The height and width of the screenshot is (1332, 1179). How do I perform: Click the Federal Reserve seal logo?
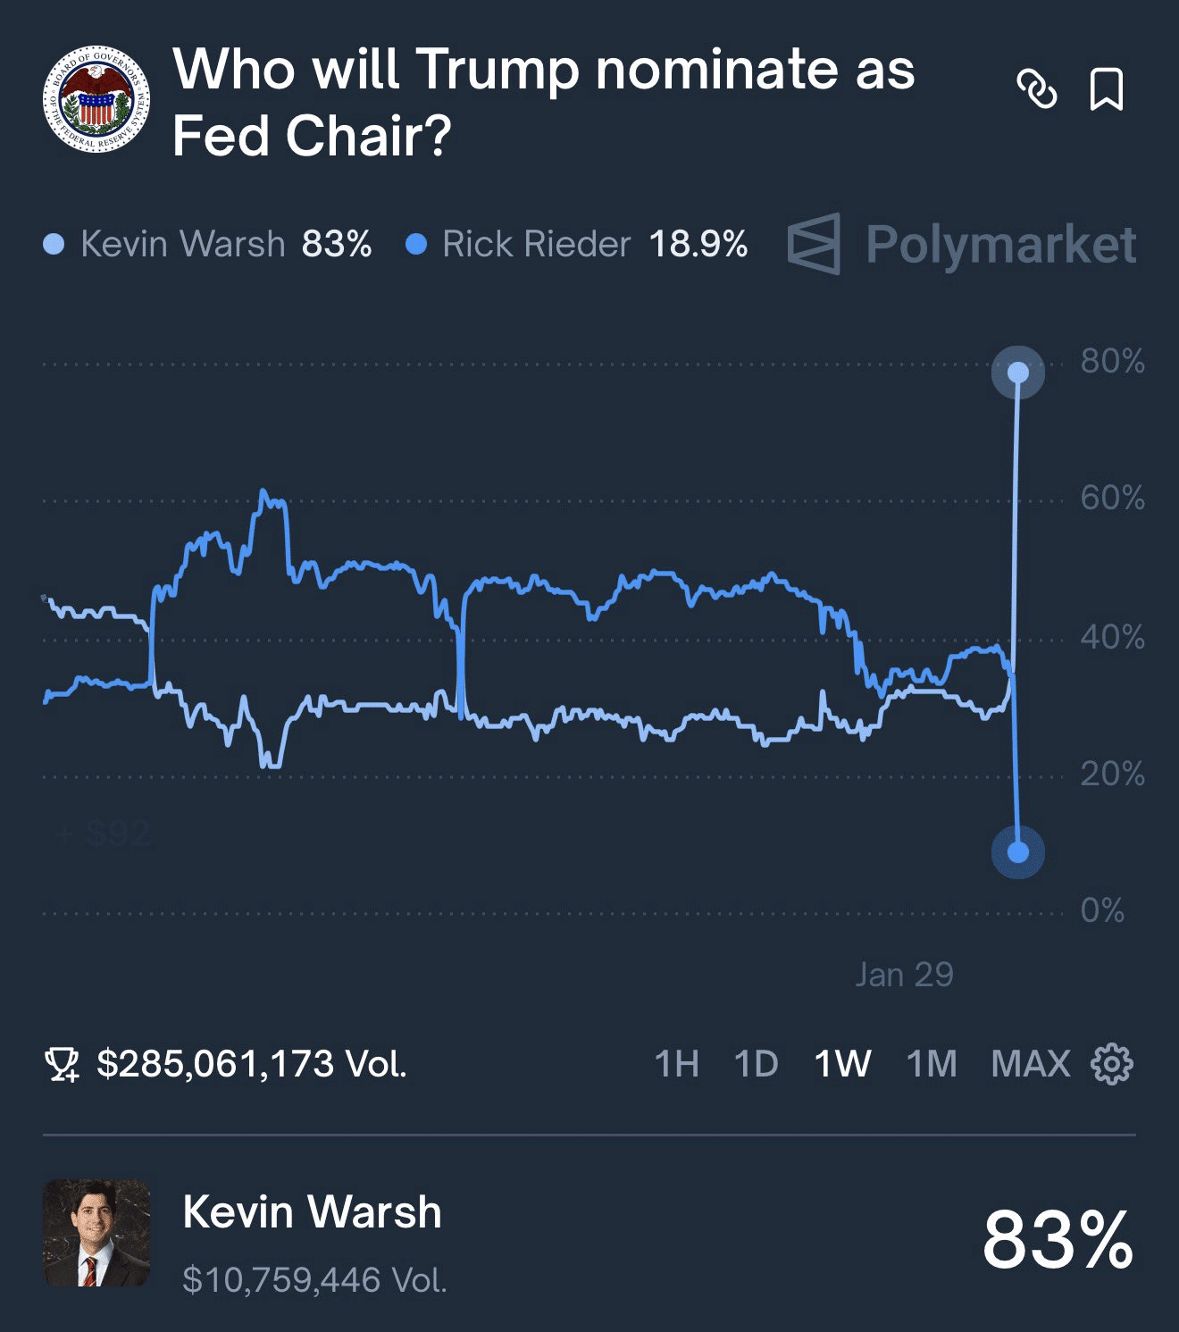tap(96, 99)
